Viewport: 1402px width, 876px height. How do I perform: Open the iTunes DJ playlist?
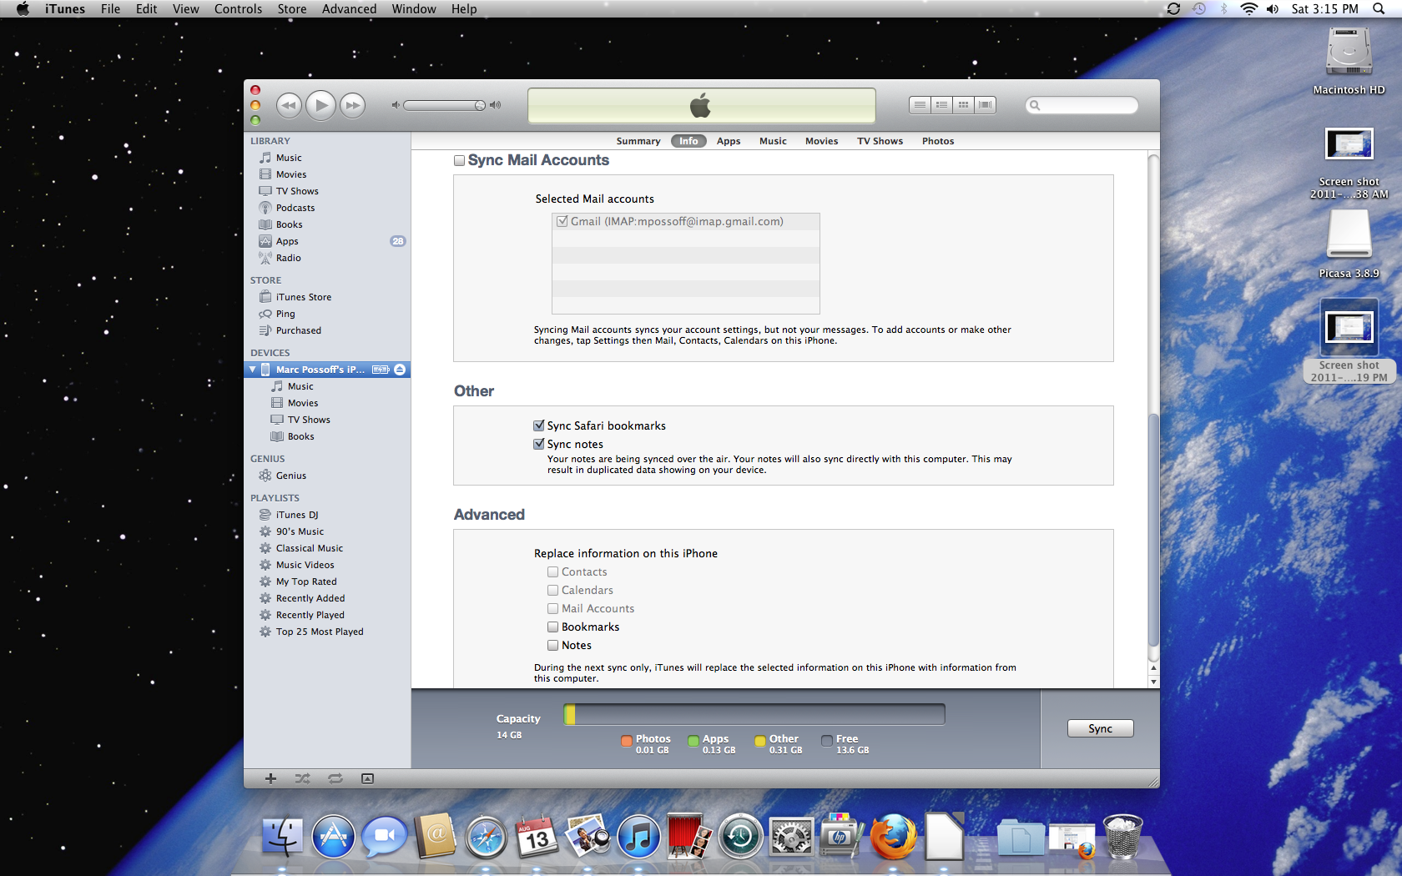[296, 515]
